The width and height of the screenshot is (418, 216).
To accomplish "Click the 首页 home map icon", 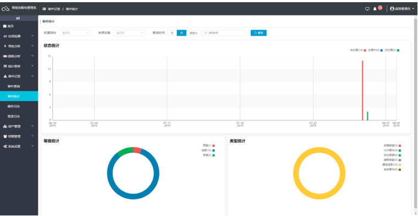I will point(4,26).
